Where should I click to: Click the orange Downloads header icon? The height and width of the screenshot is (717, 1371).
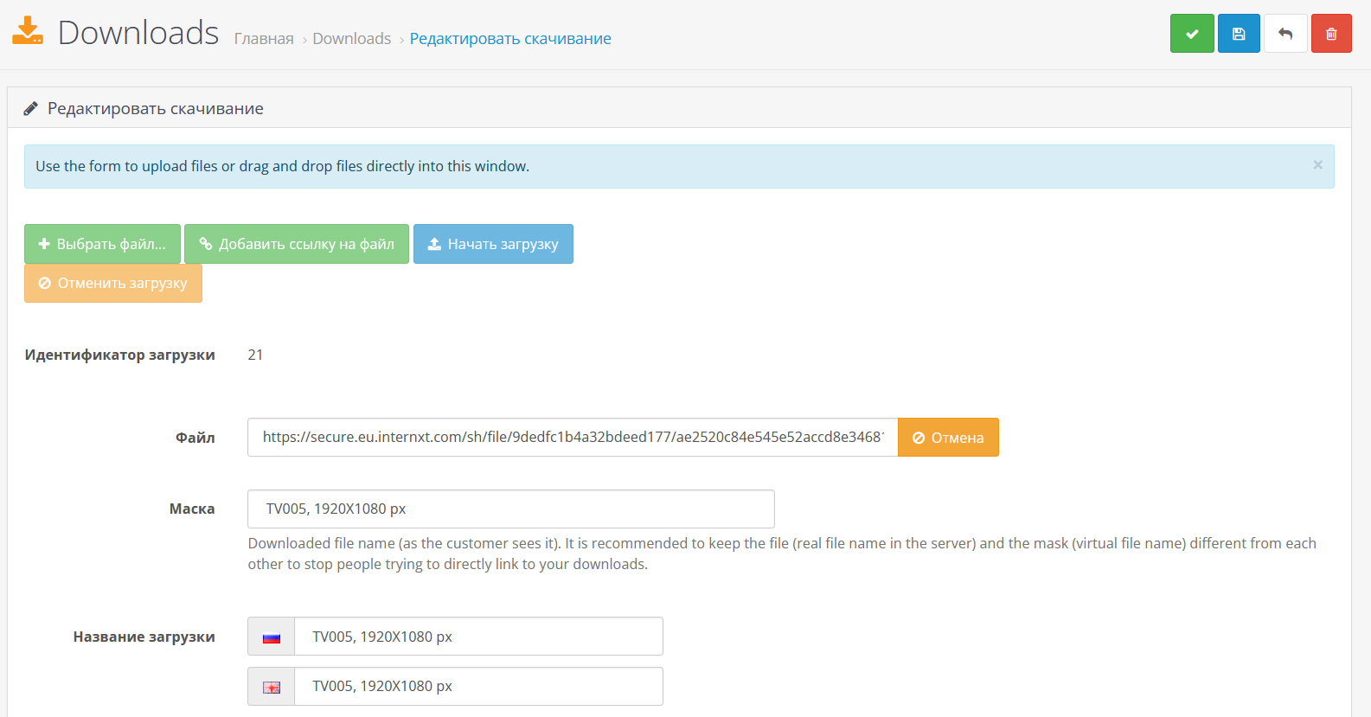(28, 31)
